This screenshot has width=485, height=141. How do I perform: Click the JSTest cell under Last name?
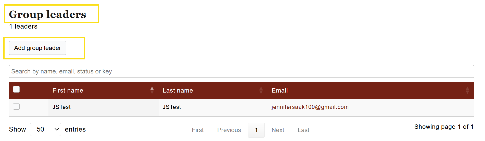coord(172,107)
